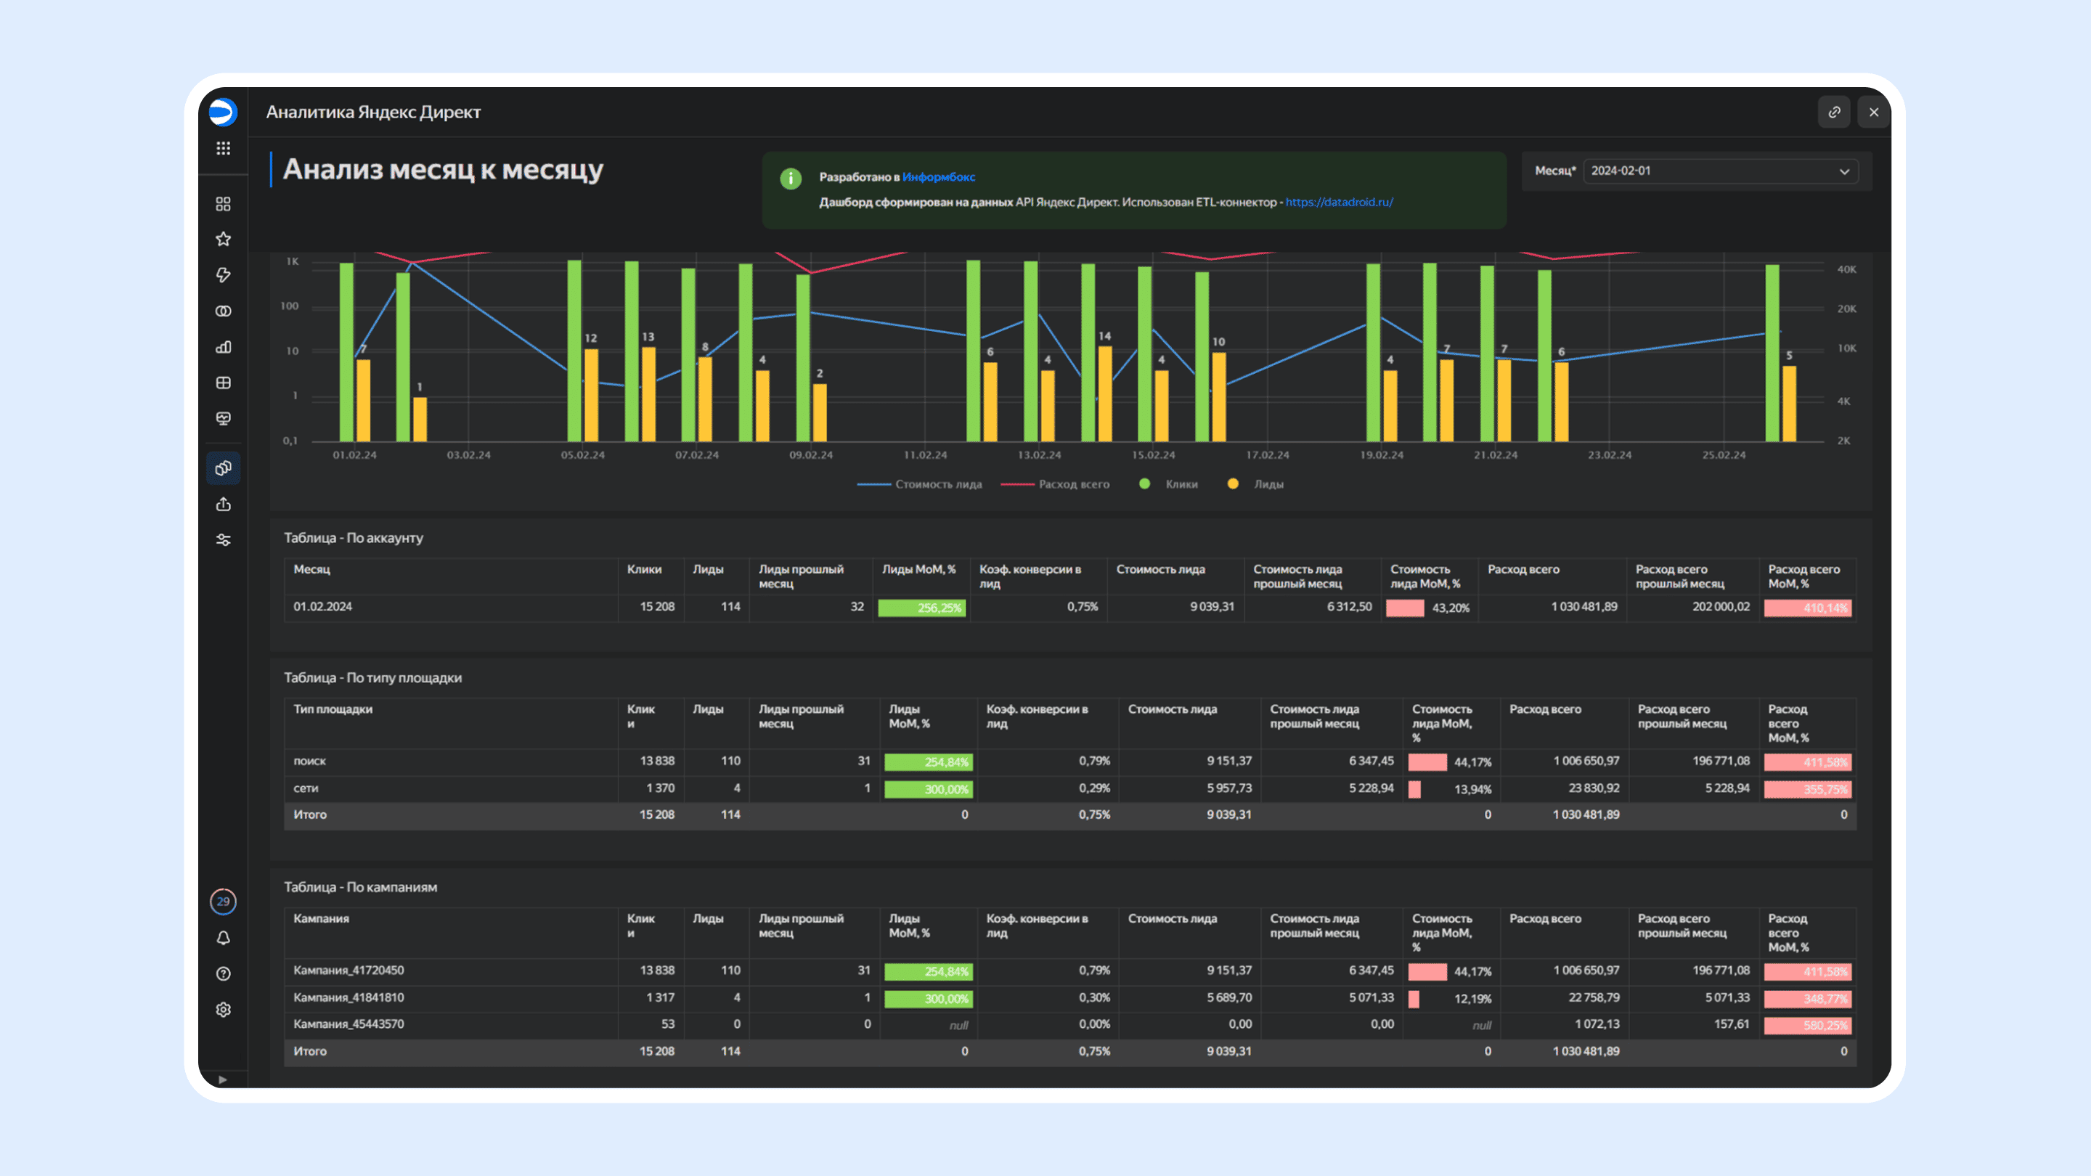Open the connections lightning icon
The height and width of the screenshot is (1176, 2091).
[x=223, y=275]
